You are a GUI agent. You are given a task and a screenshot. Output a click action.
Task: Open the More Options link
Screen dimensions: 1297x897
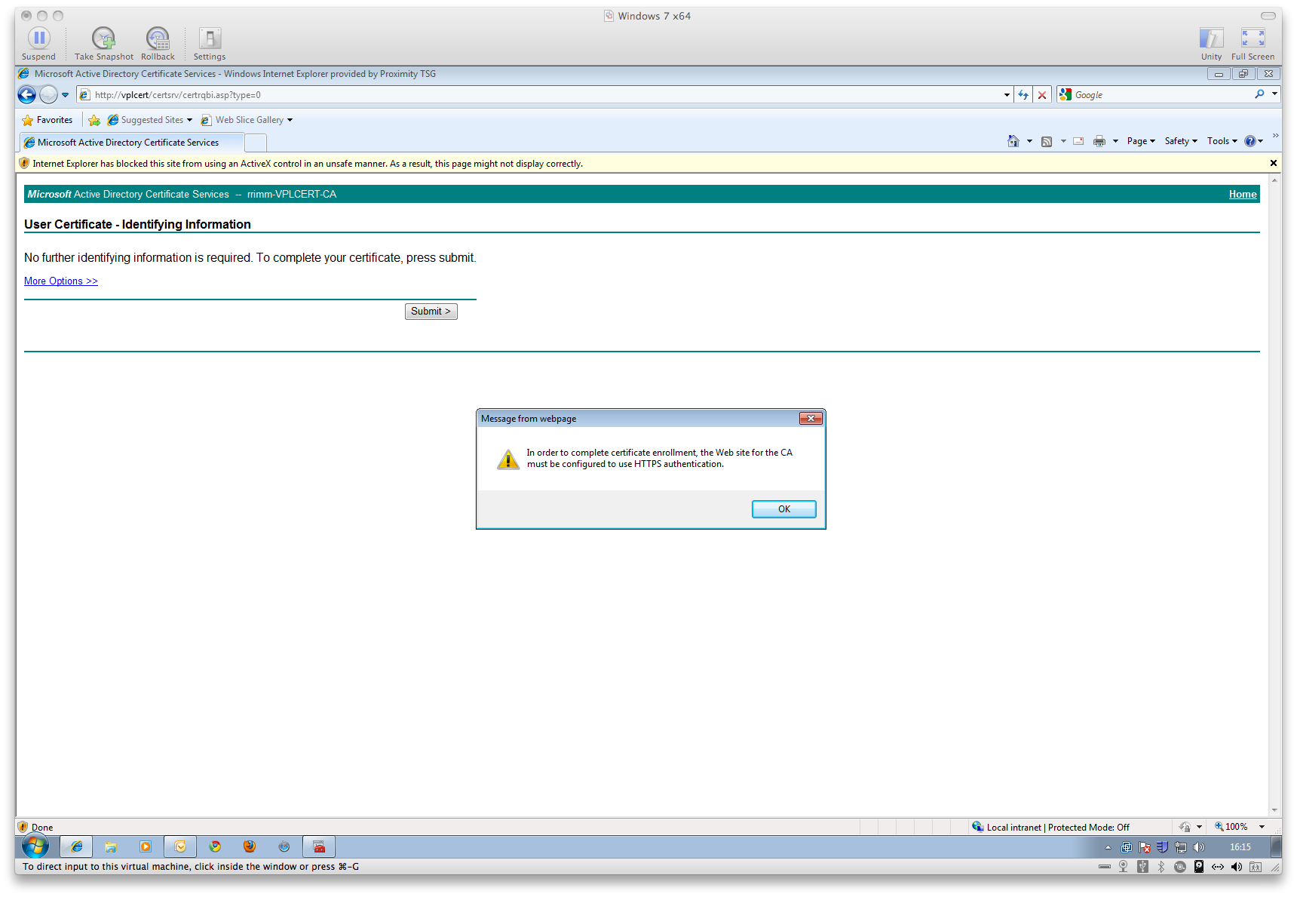coord(61,281)
